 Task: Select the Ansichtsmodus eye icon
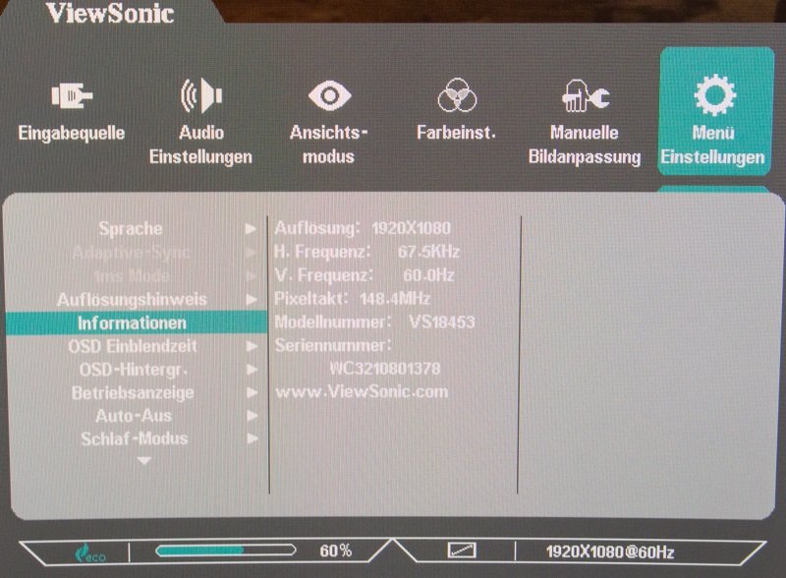click(329, 95)
